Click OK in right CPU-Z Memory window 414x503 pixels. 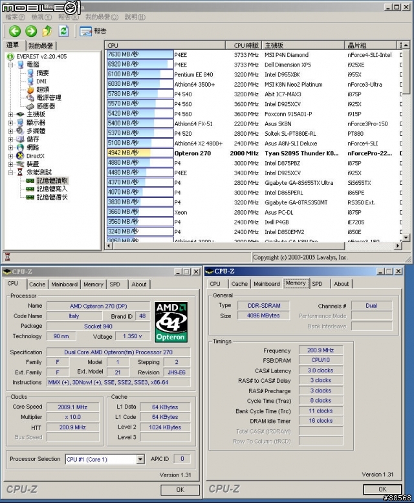point(382,489)
